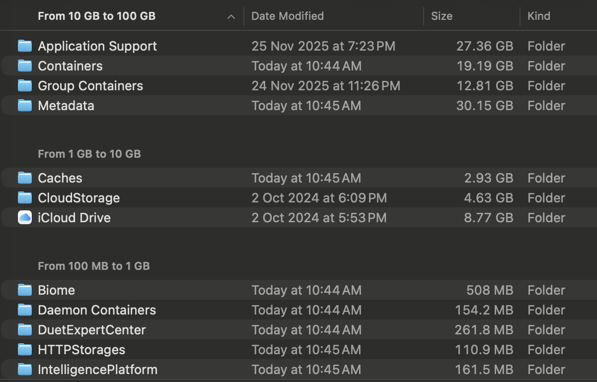Click the CloudStorage folder icon

pyautogui.click(x=25, y=198)
